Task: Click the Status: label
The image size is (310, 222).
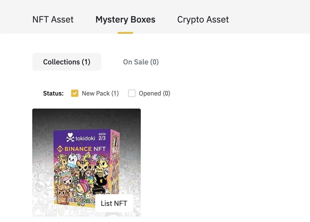Action: pos(53,93)
